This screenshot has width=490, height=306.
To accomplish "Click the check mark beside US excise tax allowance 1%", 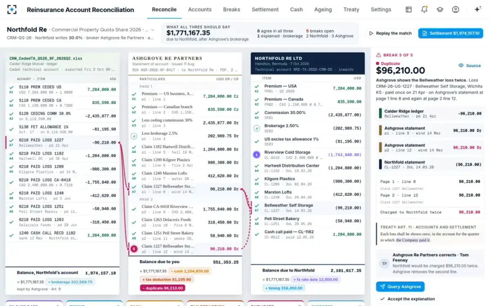I will coord(256,141).
